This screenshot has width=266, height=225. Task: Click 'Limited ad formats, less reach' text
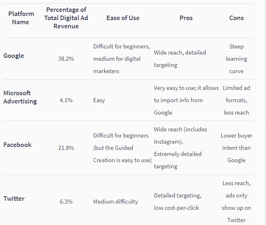pos(236,100)
